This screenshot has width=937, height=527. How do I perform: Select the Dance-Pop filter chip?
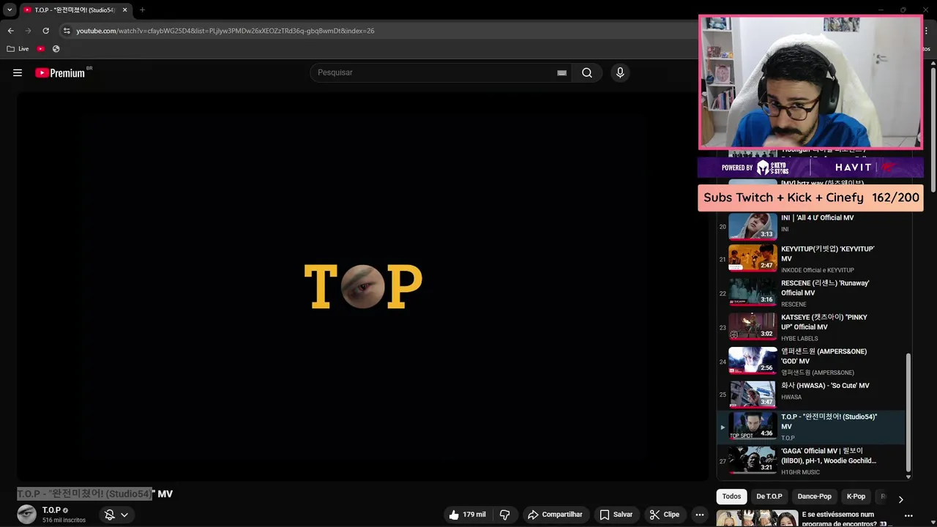point(814,496)
